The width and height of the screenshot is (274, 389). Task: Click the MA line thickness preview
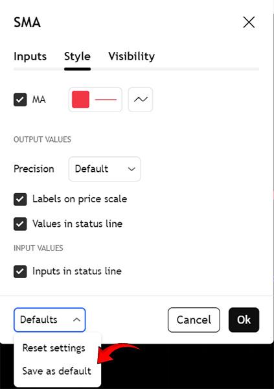tap(106, 99)
